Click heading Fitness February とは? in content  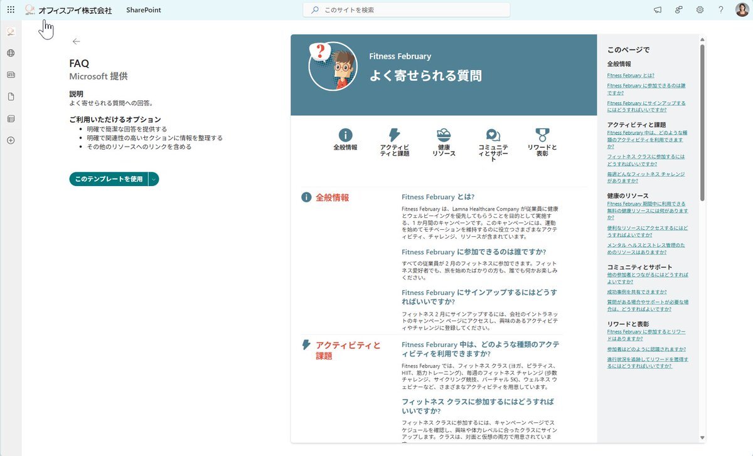(x=438, y=197)
